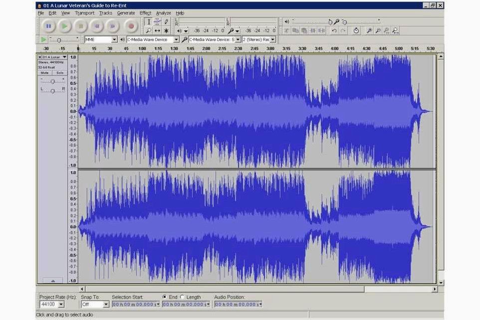This screenshot has width=480, height=320.
Task: Click the Zoom In icon
Action: point(370,30)
